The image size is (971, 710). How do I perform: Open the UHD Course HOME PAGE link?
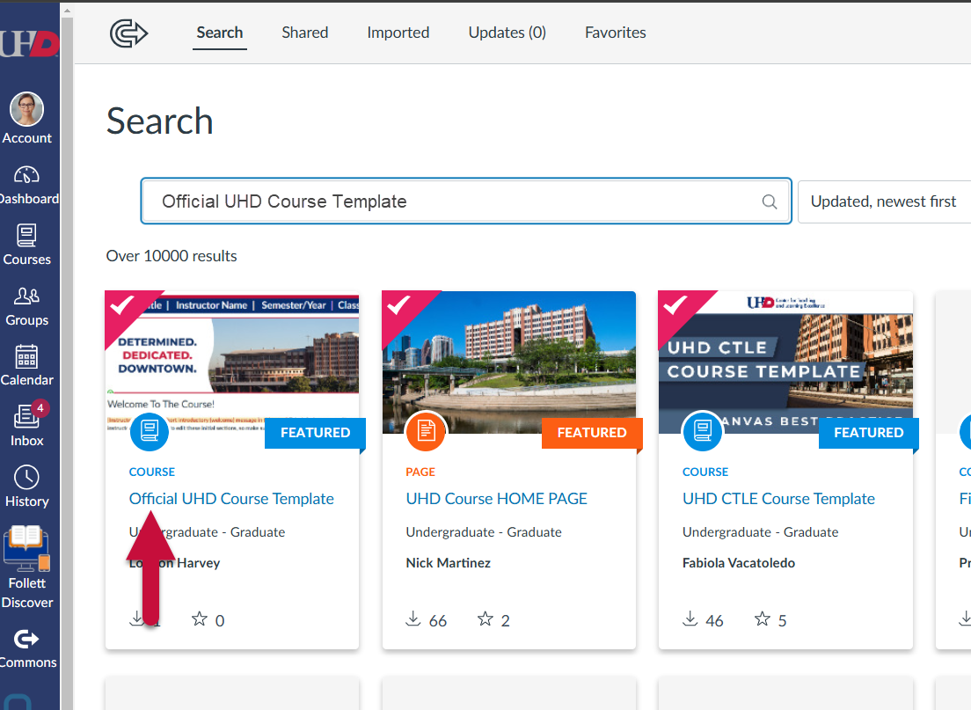click(497, 499)
